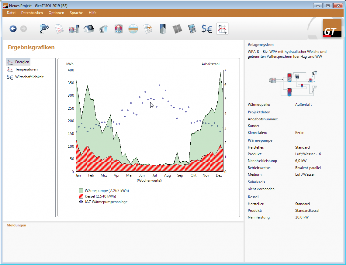Open the heat source ground layers icon

point(133,29)
